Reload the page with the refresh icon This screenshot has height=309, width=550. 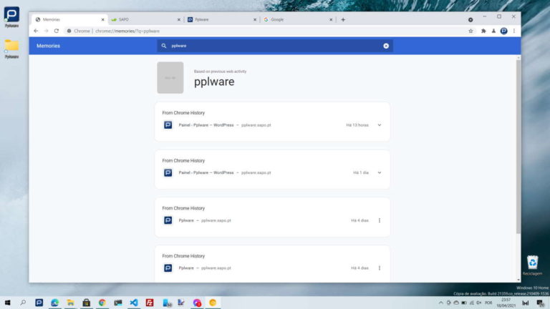57,31
